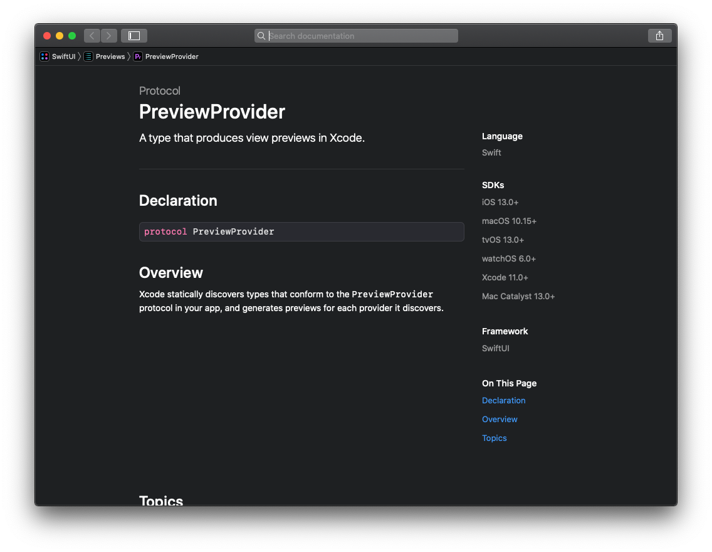The width and height of the screenshot is (712, 552).
Task: Click the watchOS 6.0+ SDK entry
Action: (508, 258)
